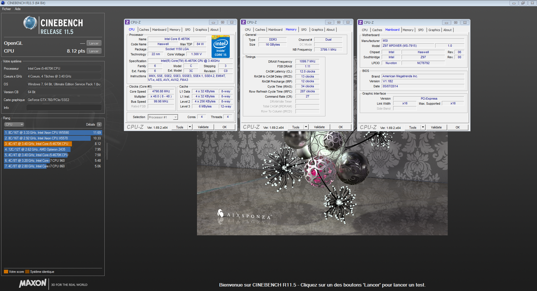
Task: Click the MAXON logo
Action: (x=32, y=283)
